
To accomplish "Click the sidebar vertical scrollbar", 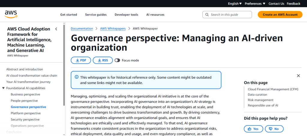I will click(x=64, y=65).
